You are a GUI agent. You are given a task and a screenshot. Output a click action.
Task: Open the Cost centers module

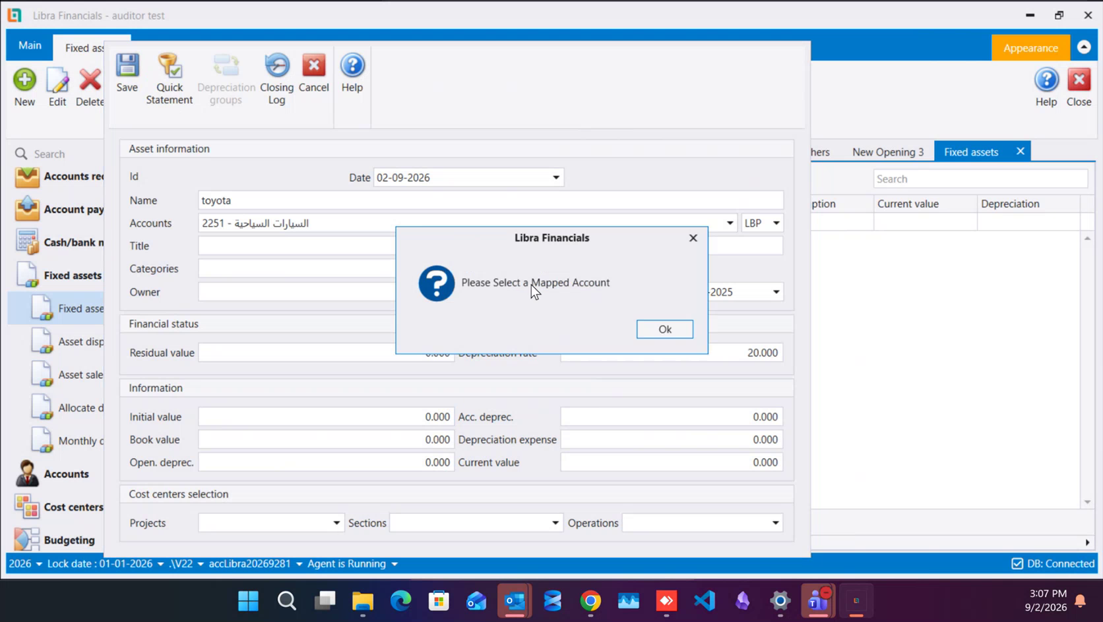(x=59, y=507)
